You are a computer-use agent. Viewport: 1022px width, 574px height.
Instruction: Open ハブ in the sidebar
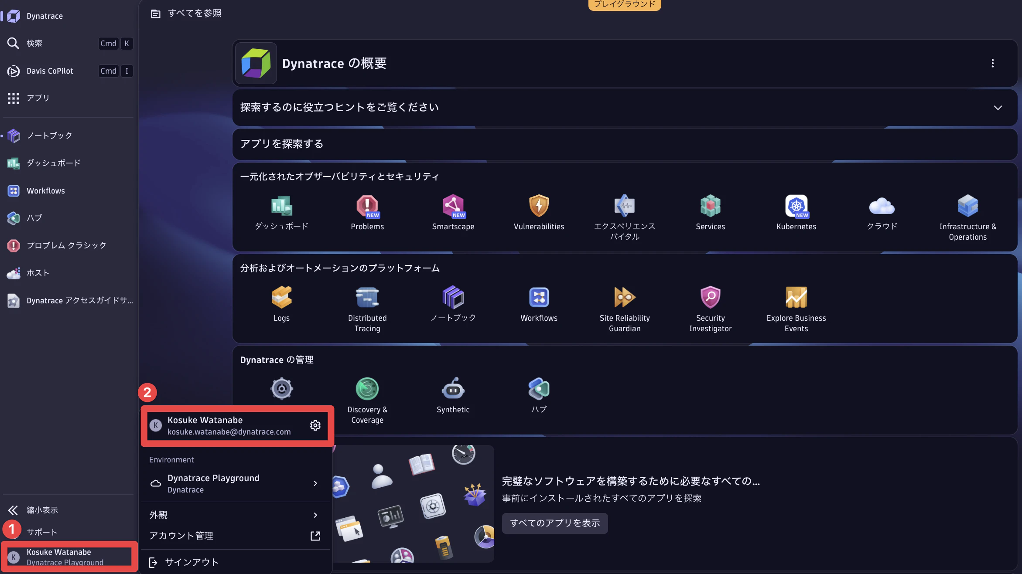click(68, 218)
